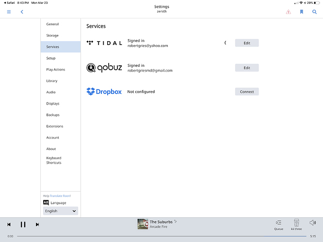
Task: Tap the Wi-Fi status icon
Action: tap(301, 3)
